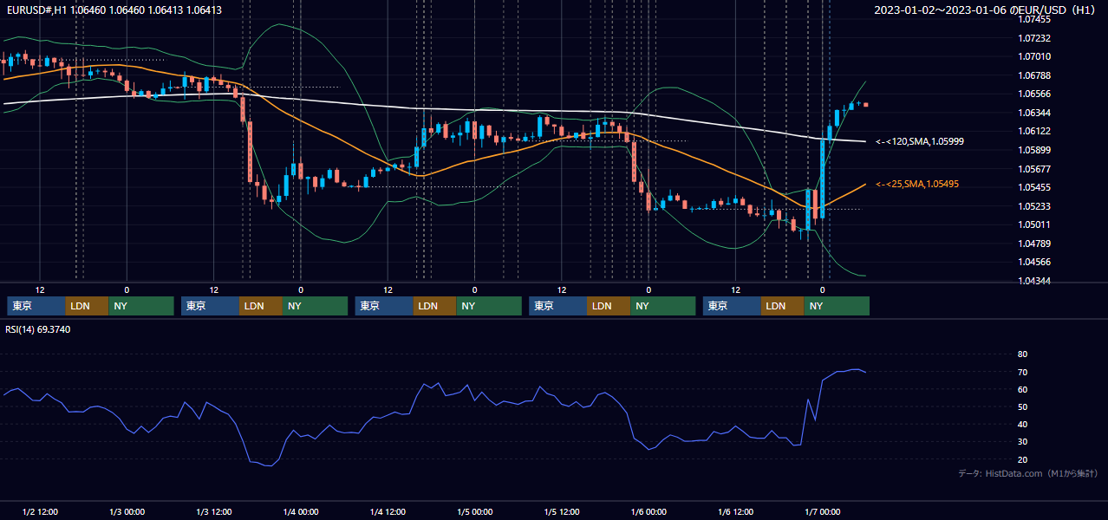This screenshot has width=1108, height=520.
Task: Click RSI axis level 60
Action: click(1022, 389)
